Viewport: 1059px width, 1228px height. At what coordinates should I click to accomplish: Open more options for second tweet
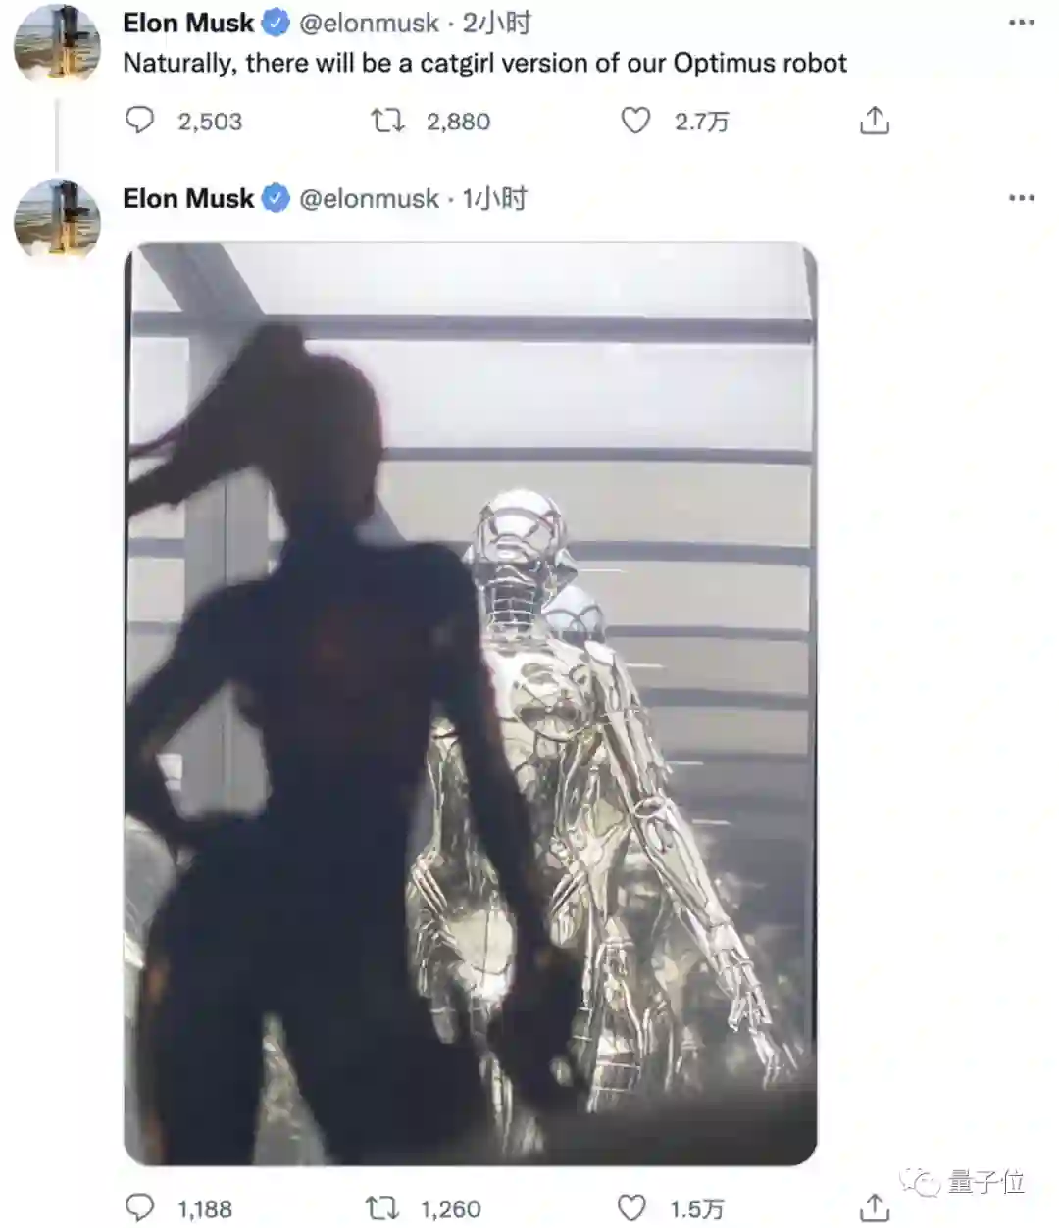click(x=1022, y=198)
